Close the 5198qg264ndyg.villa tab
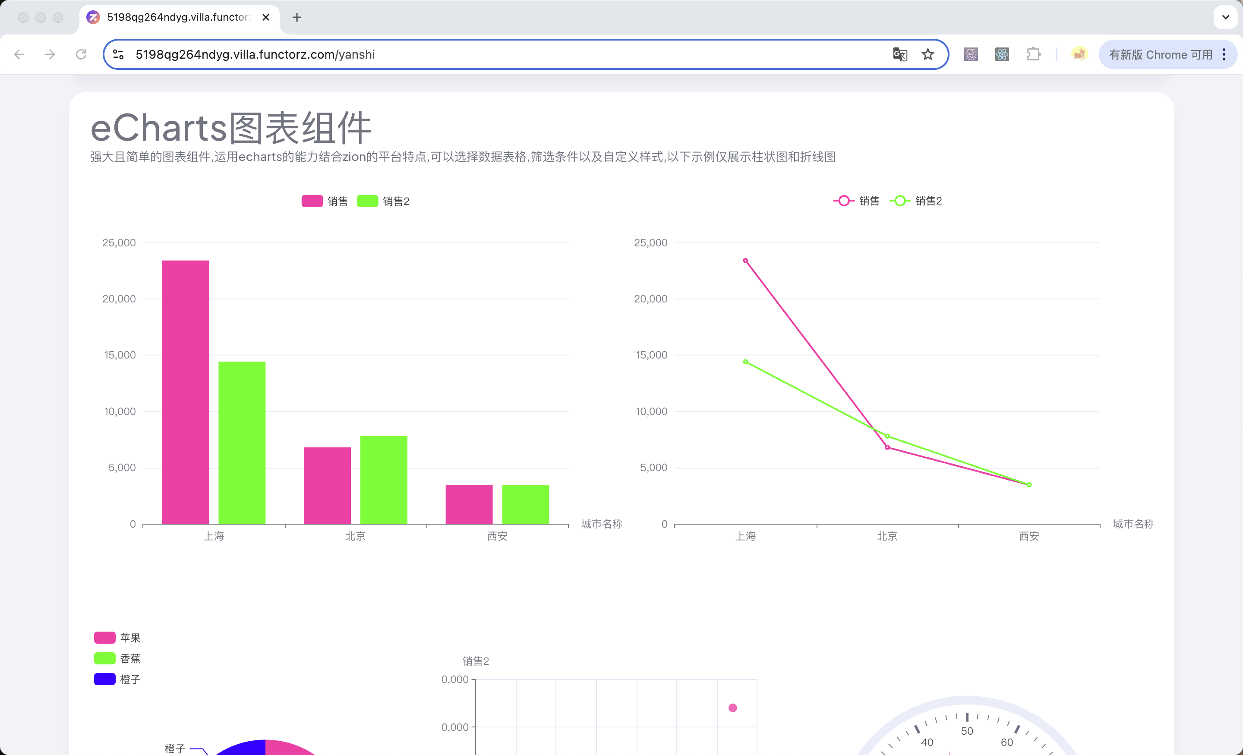 (266, 18)
